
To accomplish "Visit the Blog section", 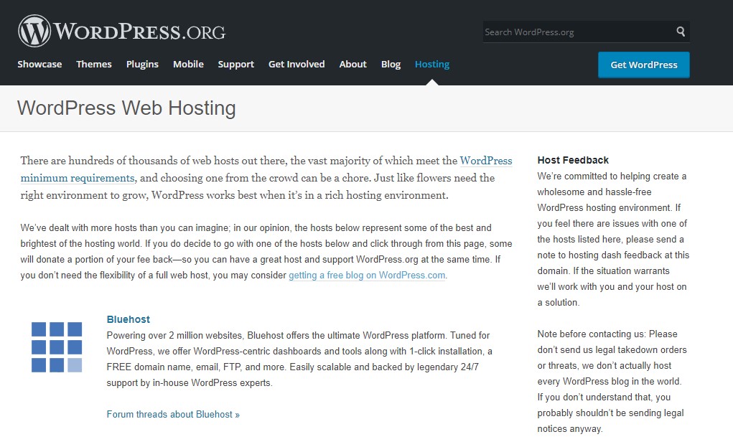I will point(391,64).
